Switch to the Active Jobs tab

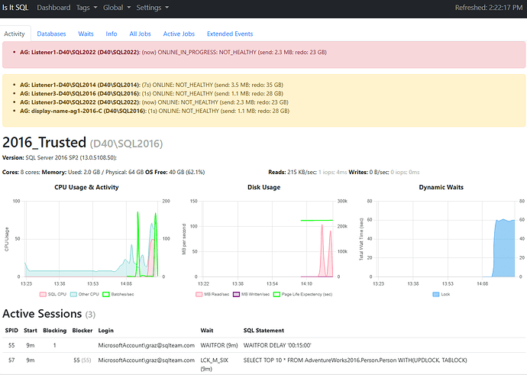[x=179, y=34]
